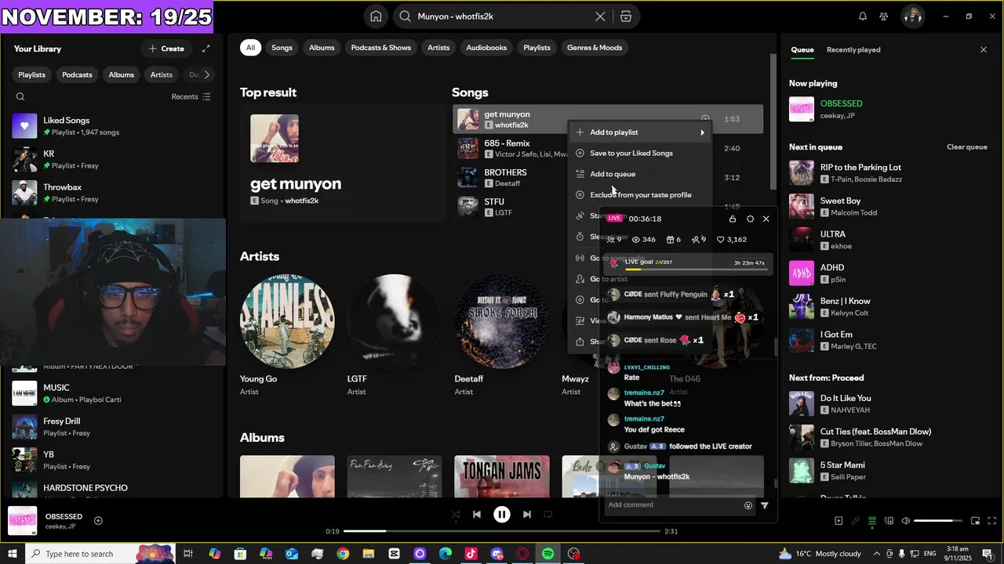Play the 685 - Remix song row
Screen dimensions: 1004x564
tap(608, 148)
